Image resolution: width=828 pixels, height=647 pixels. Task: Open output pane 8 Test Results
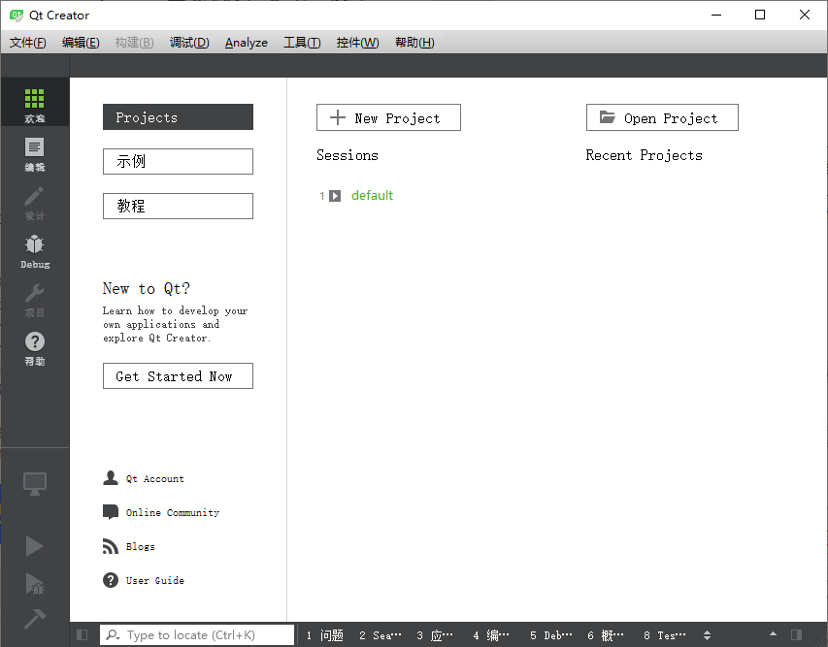664,634
